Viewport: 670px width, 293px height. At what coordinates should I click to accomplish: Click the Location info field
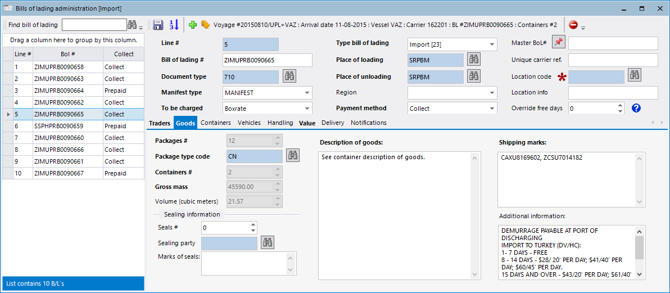click(613, 93)
